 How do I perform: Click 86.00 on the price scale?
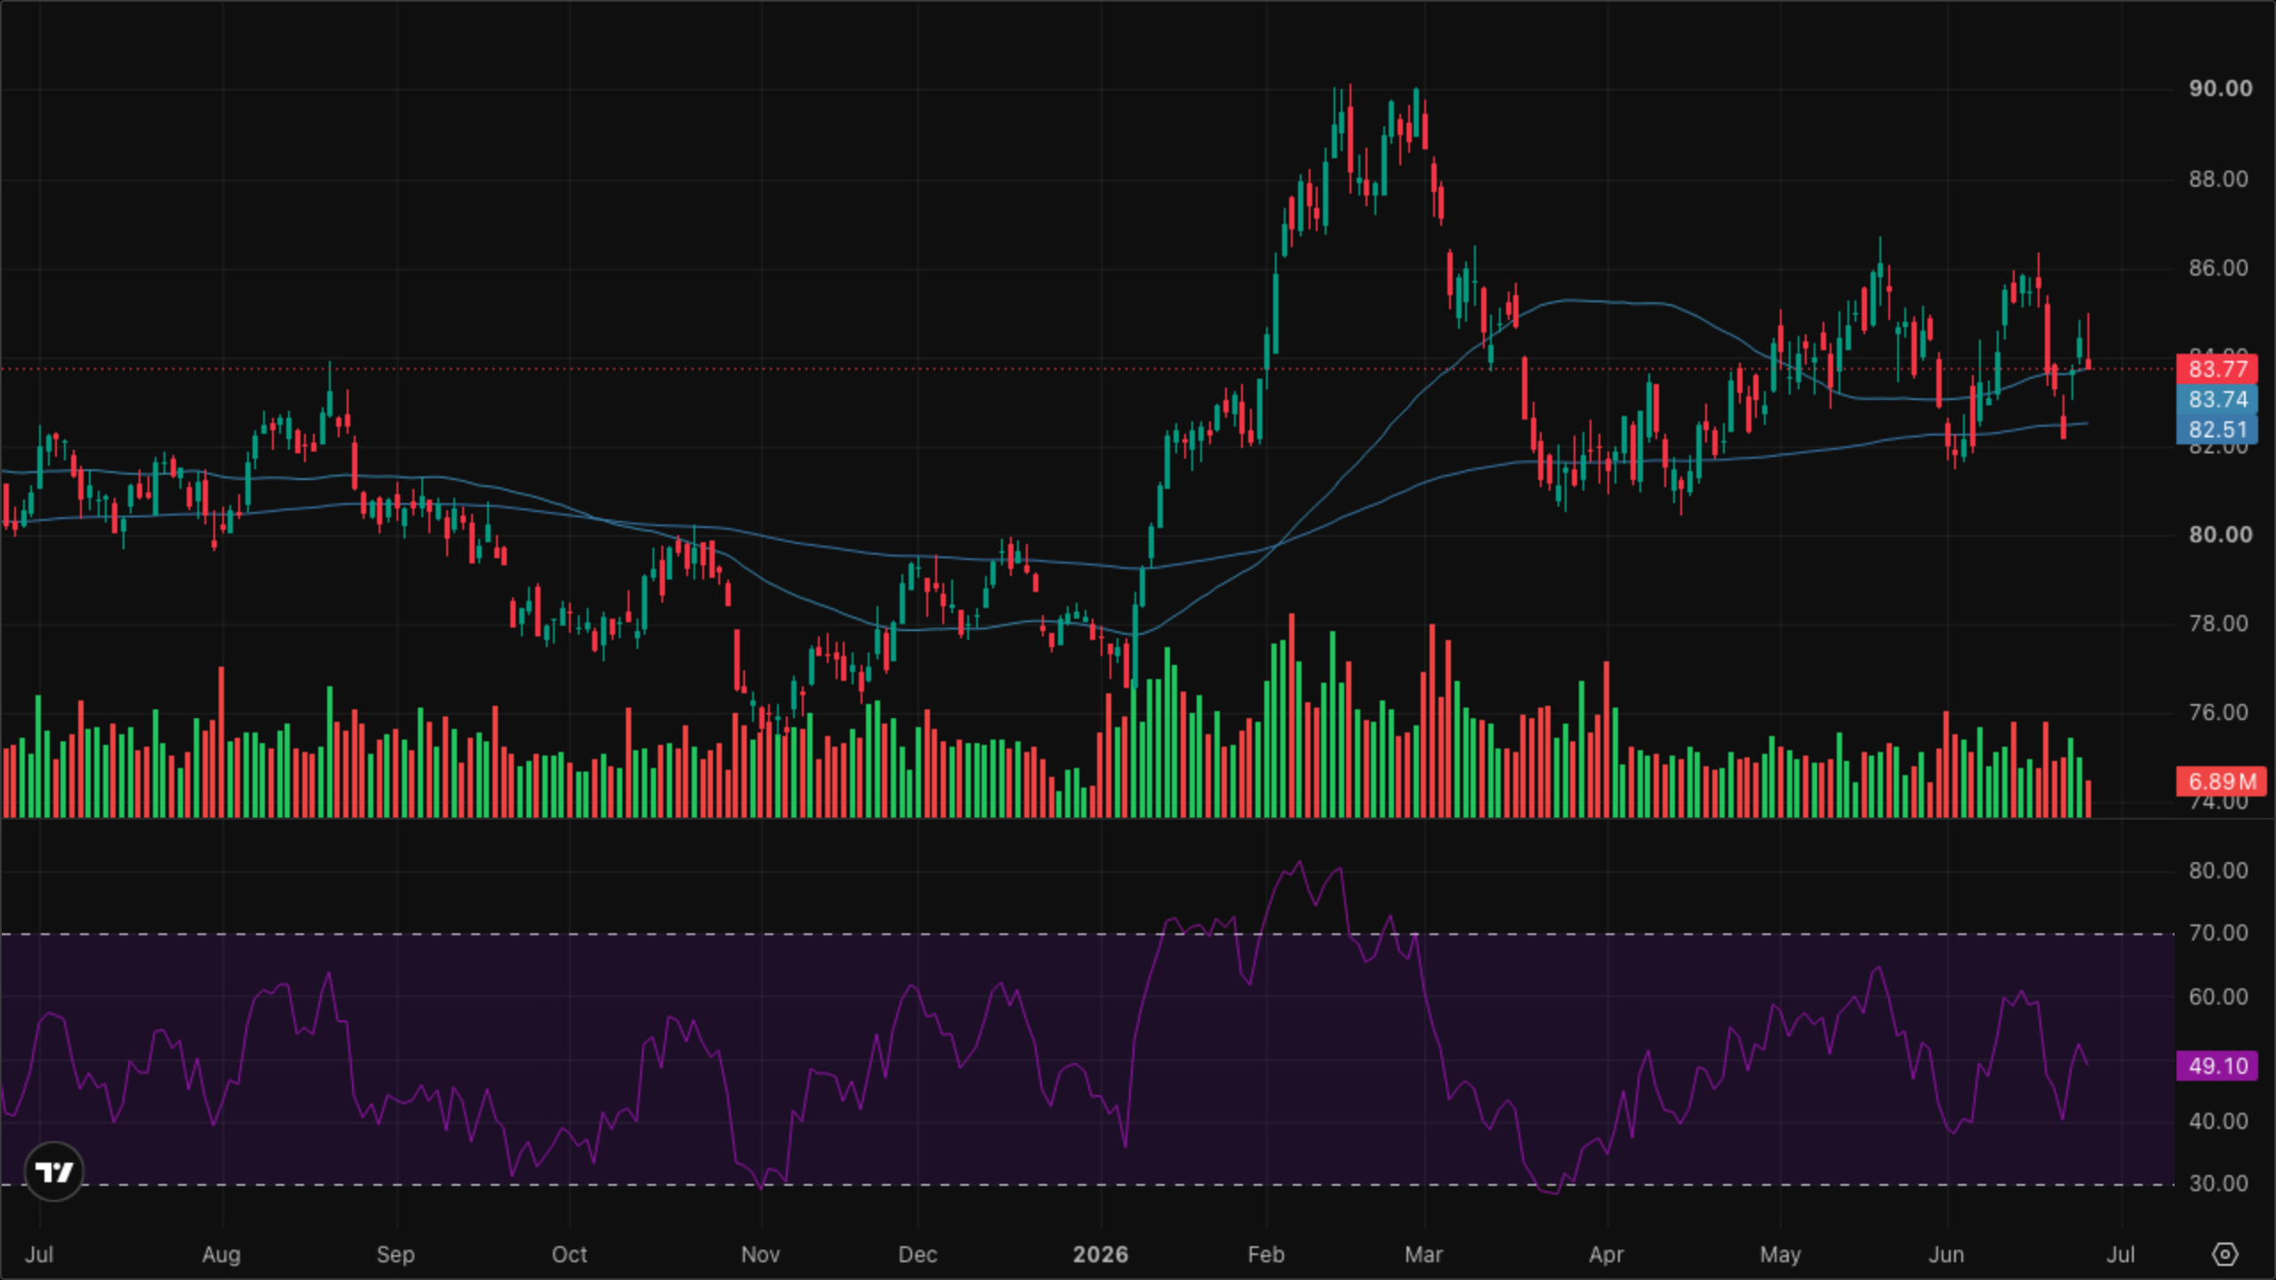[x=2218, y=268]
